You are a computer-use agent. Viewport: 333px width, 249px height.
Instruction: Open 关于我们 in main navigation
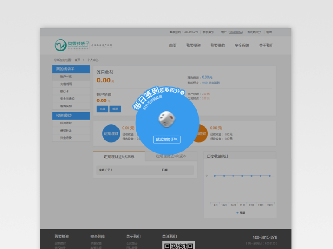tap(266, 46)
